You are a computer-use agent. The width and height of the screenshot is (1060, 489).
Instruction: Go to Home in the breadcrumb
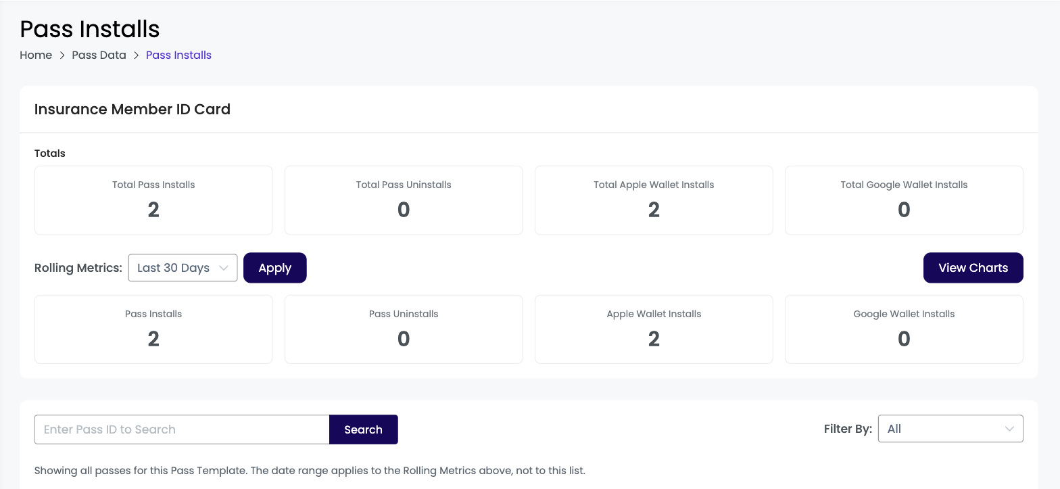[x=36, y=55]
